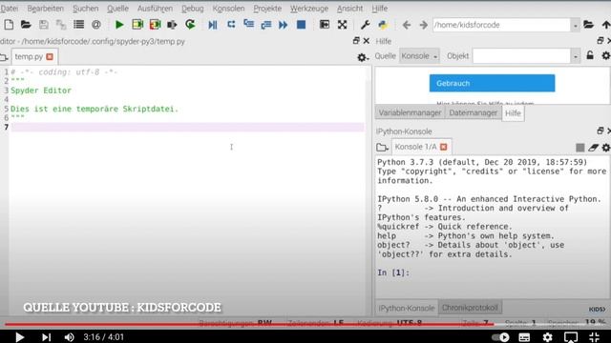Open the console tab browse folder button

[382, 148]
